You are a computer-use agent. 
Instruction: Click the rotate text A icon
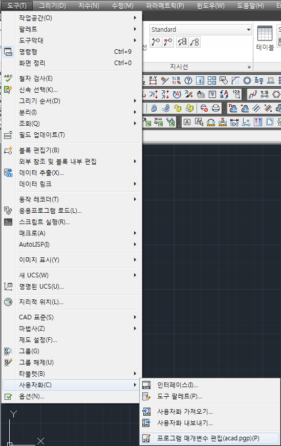[x=177, y=94]
